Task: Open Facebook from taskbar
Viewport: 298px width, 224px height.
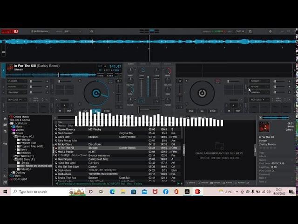Action: coord(166,192)
